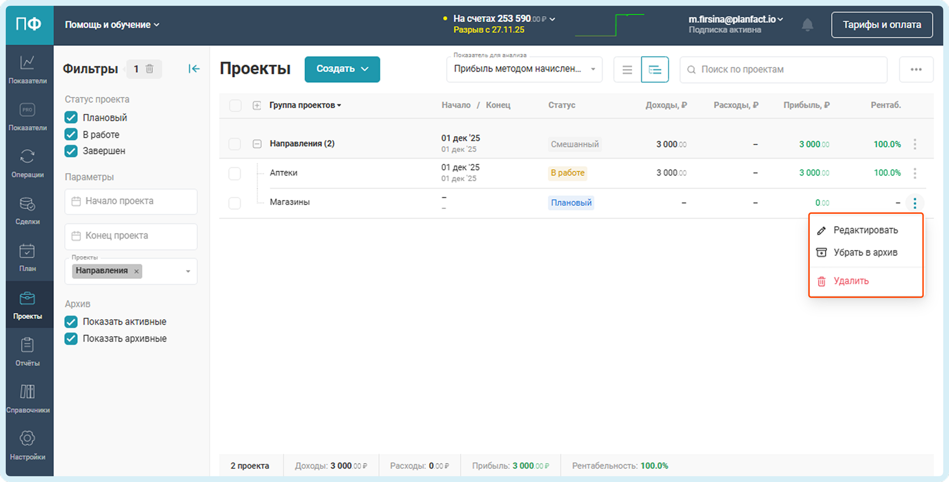Uncheck the Плановый status filter
The height and width of the screenshot is (482, 949).
pos(71,118)
